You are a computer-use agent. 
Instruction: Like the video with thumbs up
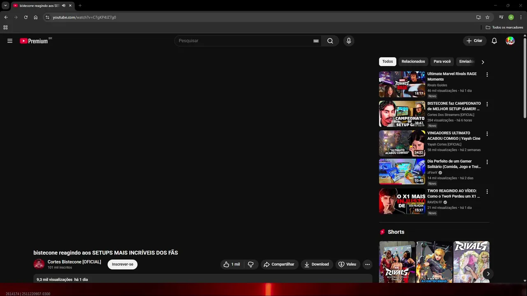click(232, 264)
